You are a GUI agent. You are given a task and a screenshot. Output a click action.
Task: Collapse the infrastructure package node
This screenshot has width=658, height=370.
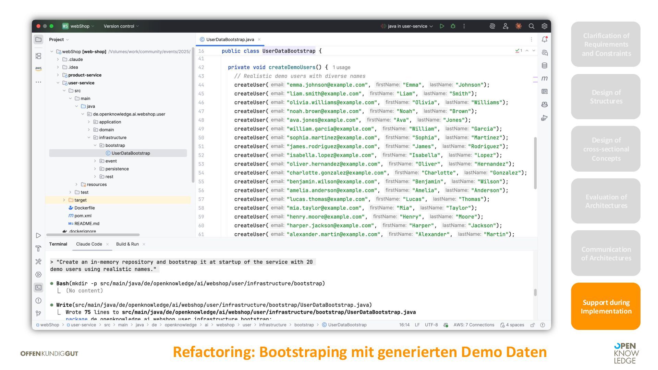(x=89, y=137)
